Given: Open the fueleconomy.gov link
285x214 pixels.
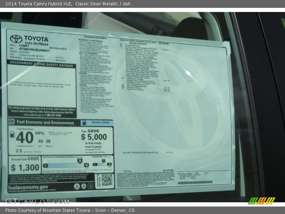Looking at the screenshot, I should [x=28, y=186].
